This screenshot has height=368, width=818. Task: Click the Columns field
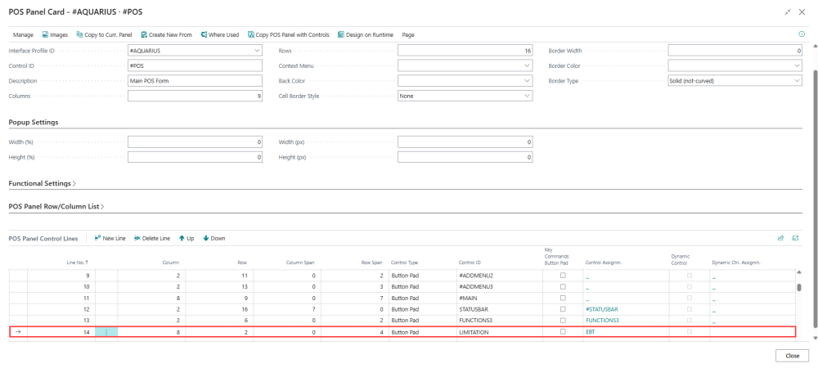[196, 96]
